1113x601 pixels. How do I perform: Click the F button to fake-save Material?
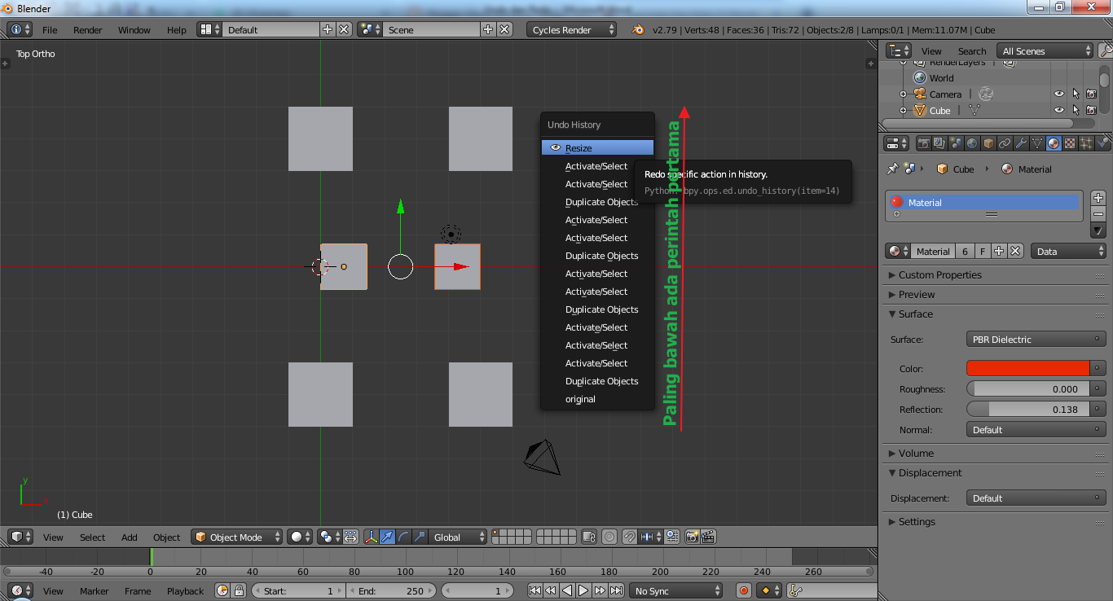pyautogui.click(x=981, y=251)
